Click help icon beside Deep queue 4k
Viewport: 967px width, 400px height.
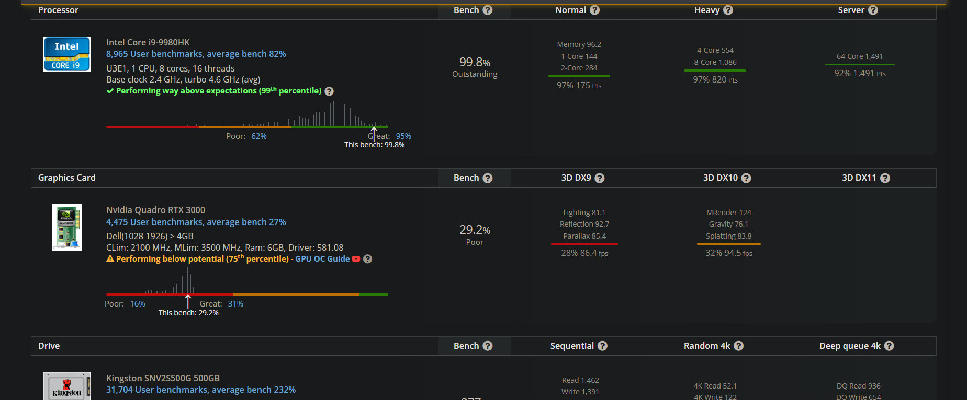(889, 346)
